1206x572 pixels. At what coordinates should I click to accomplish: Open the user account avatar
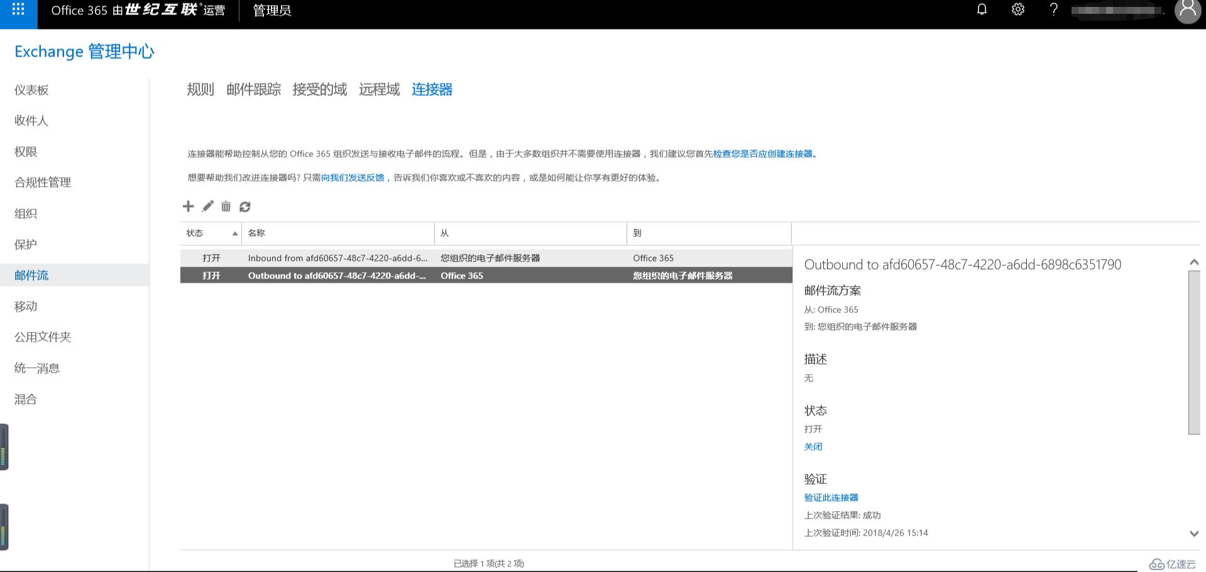click(1188, 11)
